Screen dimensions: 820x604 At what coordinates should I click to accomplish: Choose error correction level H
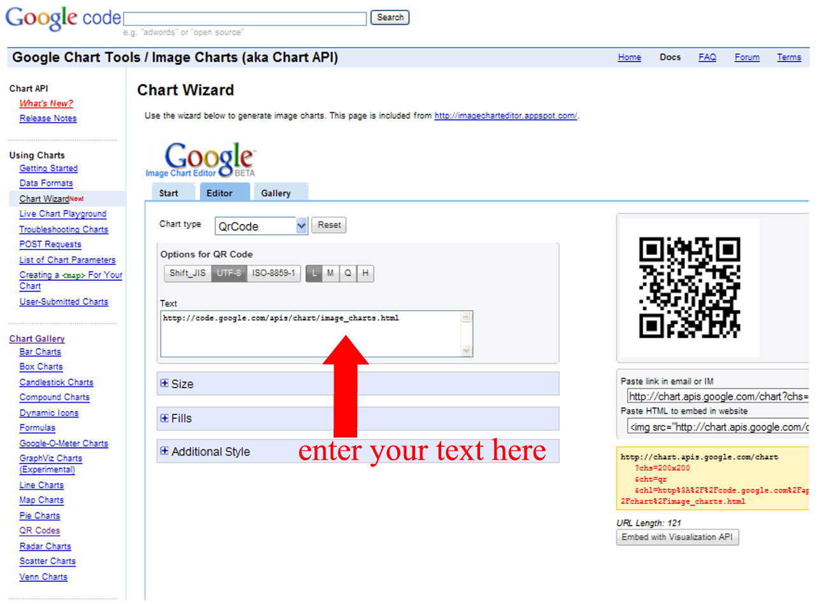click(365, 274)
